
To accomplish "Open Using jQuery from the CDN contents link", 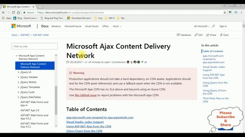I will point(84,131).
